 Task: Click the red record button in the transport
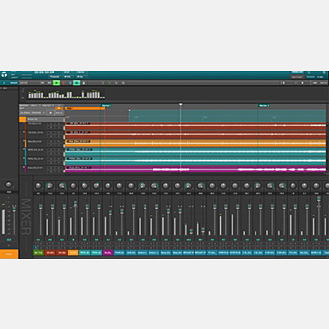[x=64, y=83]
